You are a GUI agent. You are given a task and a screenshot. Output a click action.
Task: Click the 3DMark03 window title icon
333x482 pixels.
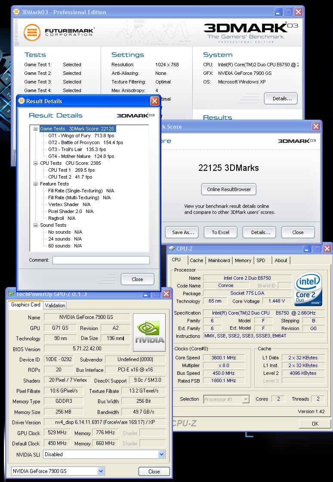click(16, 12)
